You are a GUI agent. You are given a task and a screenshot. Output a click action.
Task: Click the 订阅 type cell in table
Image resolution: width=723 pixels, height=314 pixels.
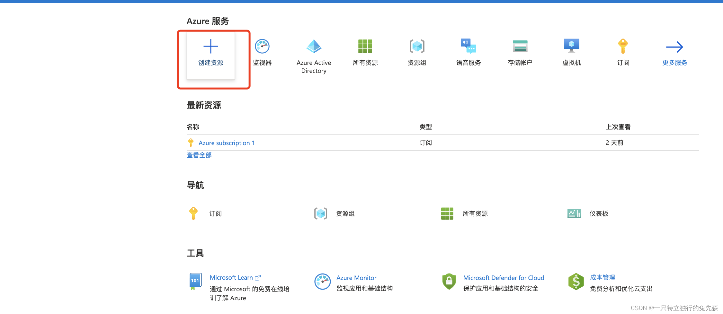pos(425,143)
